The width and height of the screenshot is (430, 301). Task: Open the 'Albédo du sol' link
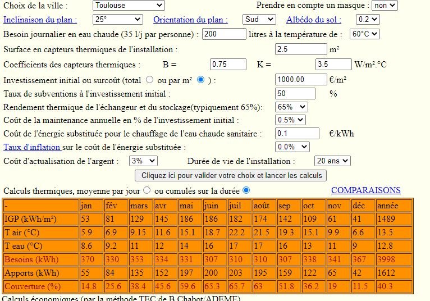[314, 20]
